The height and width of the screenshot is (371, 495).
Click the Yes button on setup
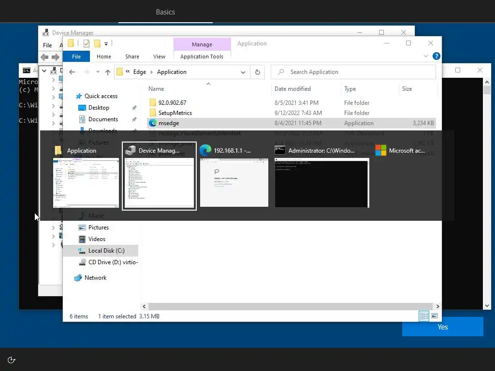pos(443,327)
